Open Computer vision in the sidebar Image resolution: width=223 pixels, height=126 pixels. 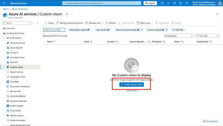click(17, 58)
